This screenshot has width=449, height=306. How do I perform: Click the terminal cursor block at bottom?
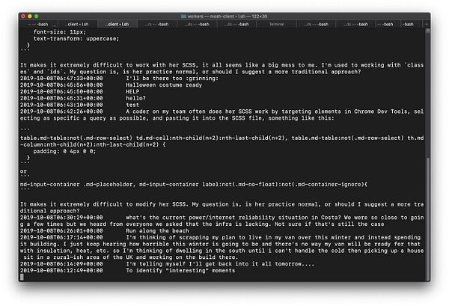click(x=22, y=277)
